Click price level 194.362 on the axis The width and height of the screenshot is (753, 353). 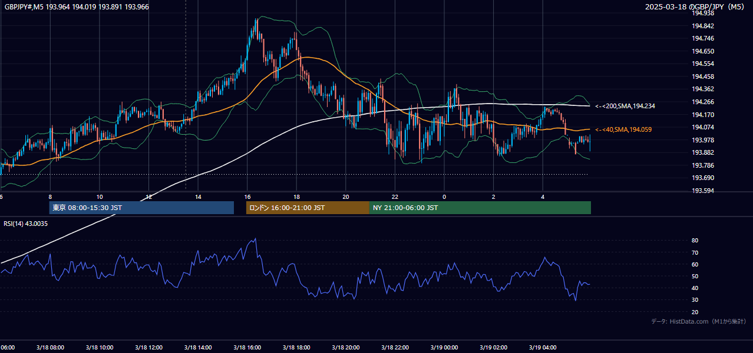click(x=702, y=89)
